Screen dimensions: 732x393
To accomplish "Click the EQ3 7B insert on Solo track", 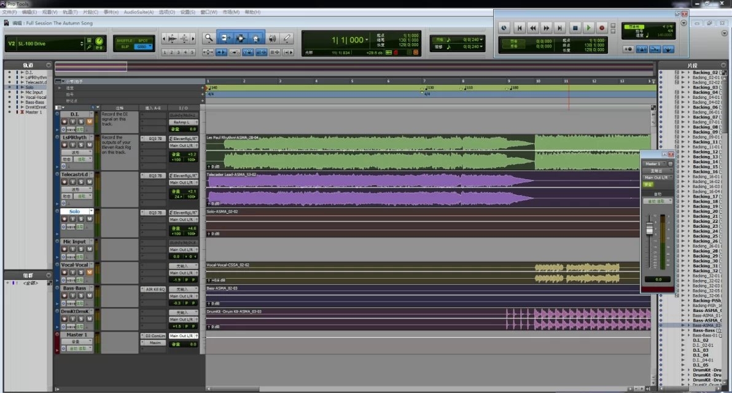I will (153, 212).
